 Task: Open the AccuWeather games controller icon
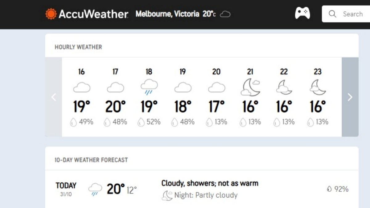coord(302,14)
